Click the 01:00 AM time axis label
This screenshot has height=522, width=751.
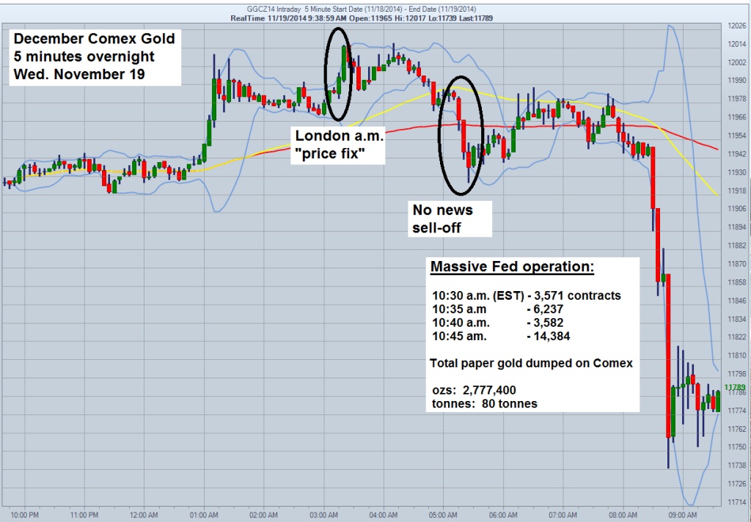click(203, 514)
